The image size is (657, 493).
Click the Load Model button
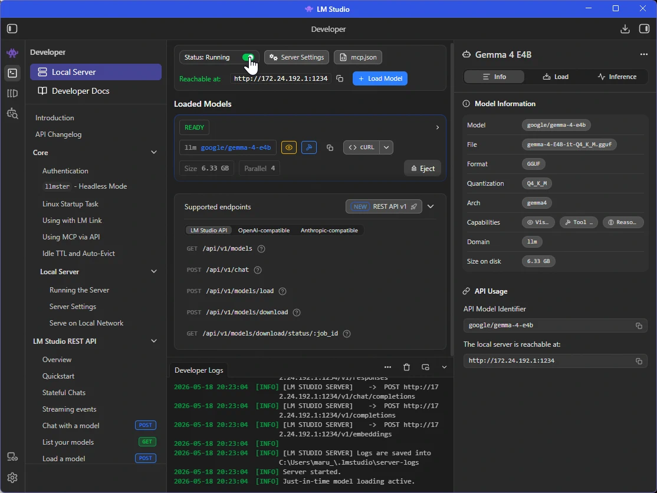[x=380, y=79]
